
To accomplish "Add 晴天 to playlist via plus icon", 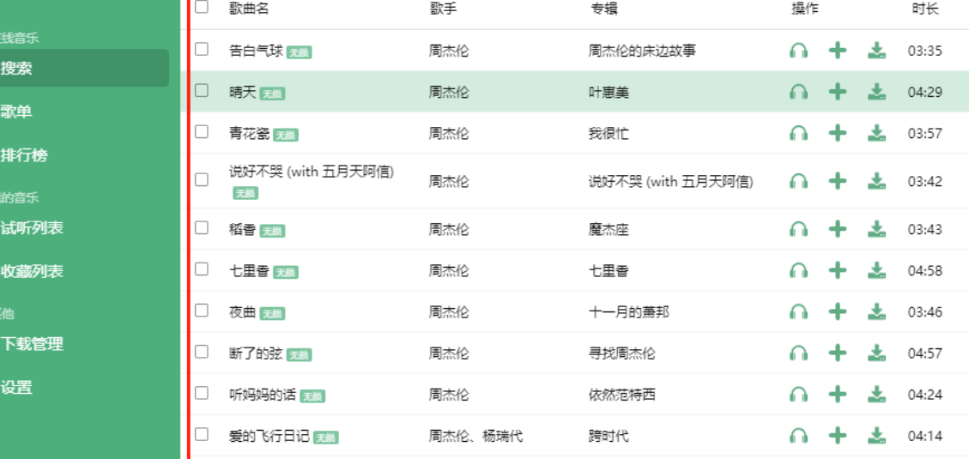I will tap(837, 92).
